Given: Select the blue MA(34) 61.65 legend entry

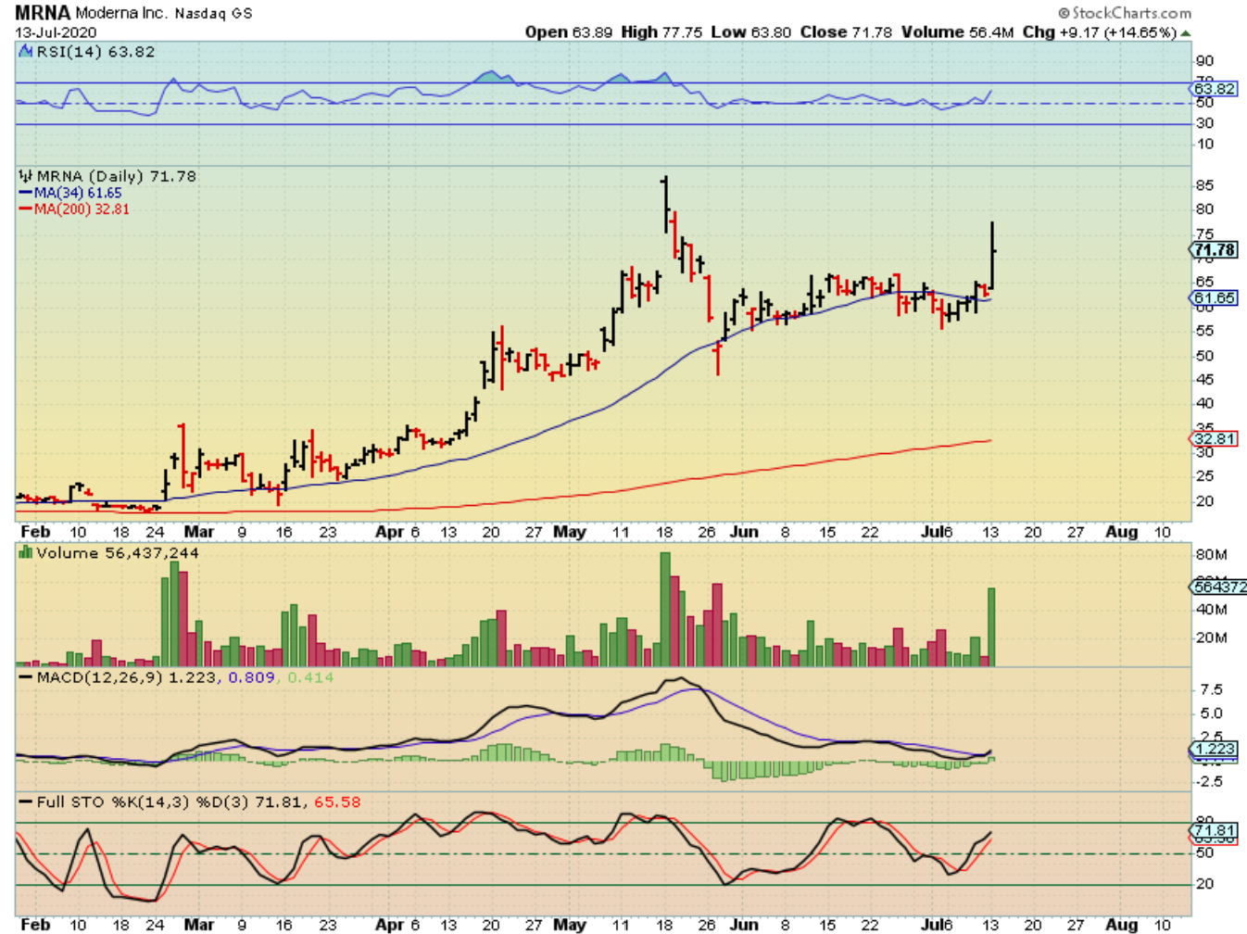Looking at the screenshot, I should (71, 193).
